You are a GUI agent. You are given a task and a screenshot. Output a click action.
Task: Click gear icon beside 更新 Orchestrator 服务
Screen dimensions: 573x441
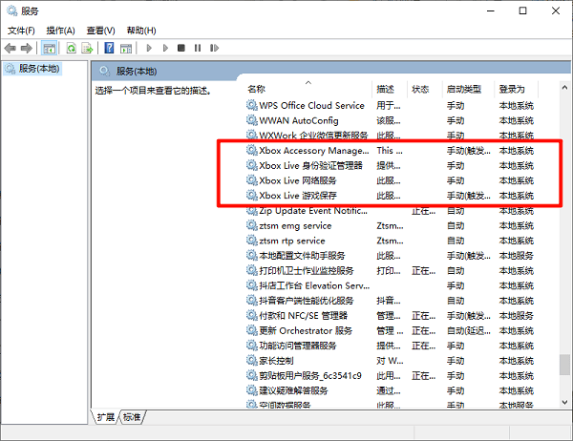251,330
